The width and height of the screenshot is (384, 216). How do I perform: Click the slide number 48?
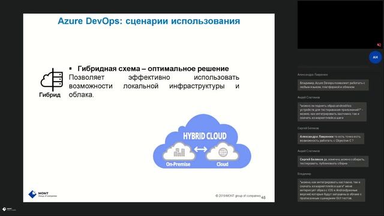pyautogui.click(x=263, y=197)
